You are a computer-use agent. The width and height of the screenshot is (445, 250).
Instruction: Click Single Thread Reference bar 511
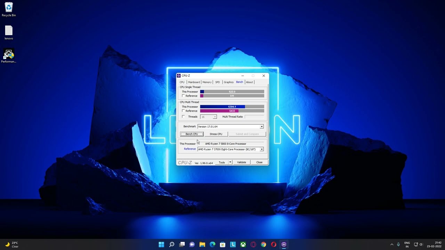[232, 96]
